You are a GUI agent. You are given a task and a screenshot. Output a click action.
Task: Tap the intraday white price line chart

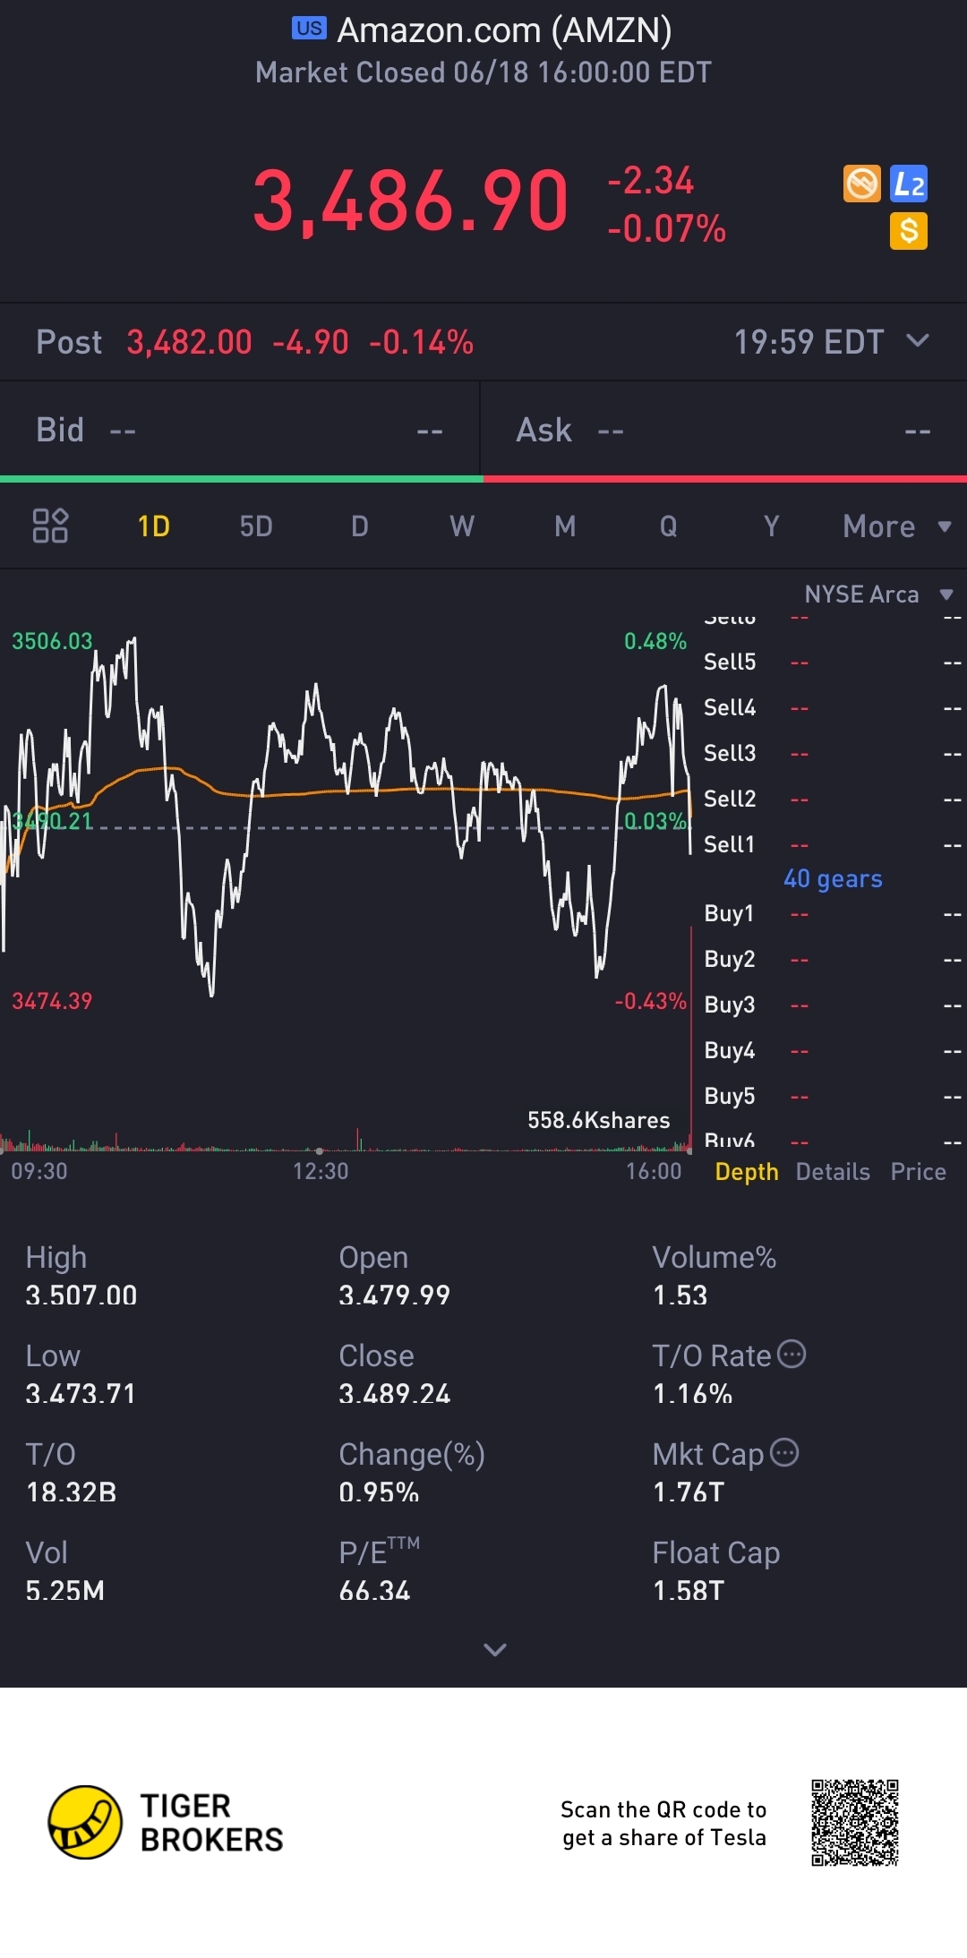click(345, 815)
